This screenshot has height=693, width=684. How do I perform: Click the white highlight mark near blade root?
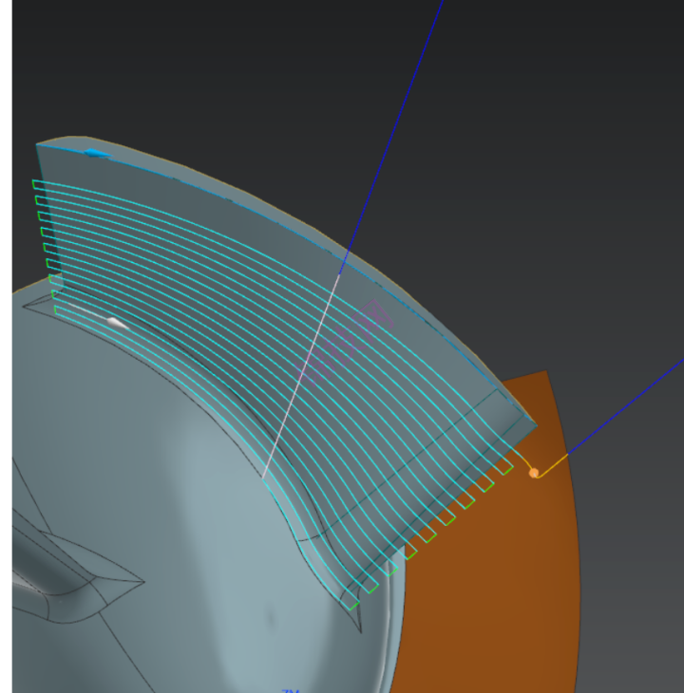point(117,324)
